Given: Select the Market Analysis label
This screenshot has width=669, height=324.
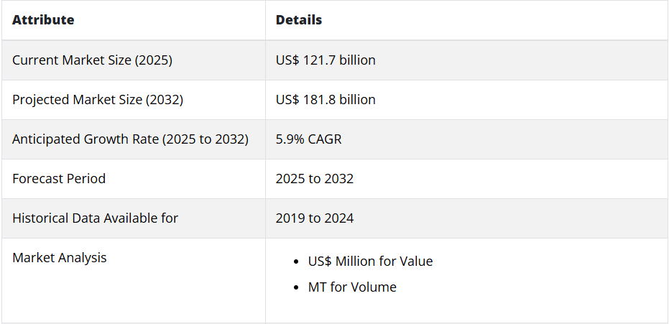Looking at the screenshot, I should coord(60,258).
